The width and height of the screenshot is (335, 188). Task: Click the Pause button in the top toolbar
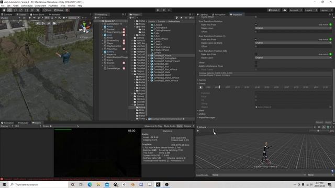(x=164, y=10)
